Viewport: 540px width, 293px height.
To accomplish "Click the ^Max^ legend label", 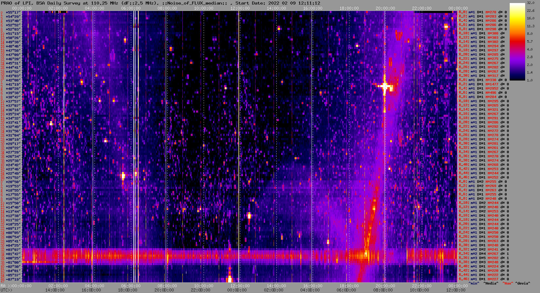I will click(x=508, y=283).
